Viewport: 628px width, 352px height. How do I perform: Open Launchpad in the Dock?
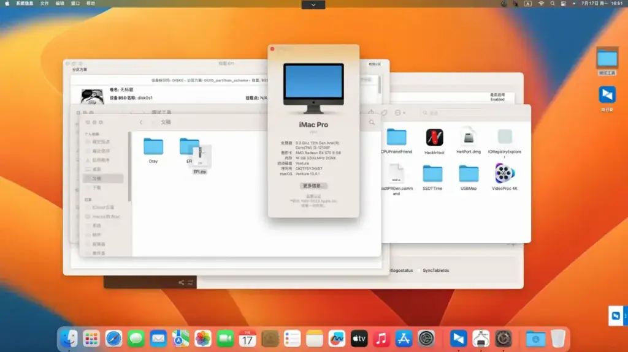pyautogui.click(x=91, y=339)
